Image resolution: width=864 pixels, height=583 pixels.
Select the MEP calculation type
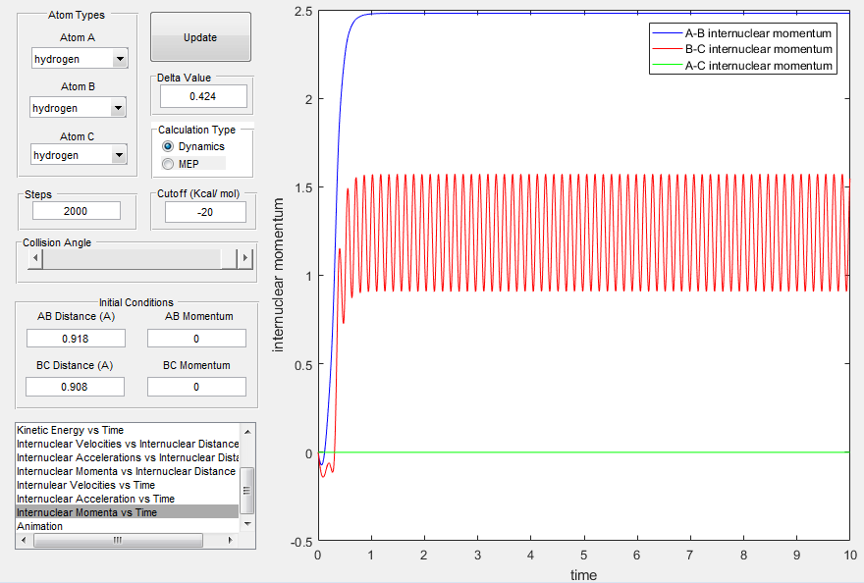tap(168, 163)
